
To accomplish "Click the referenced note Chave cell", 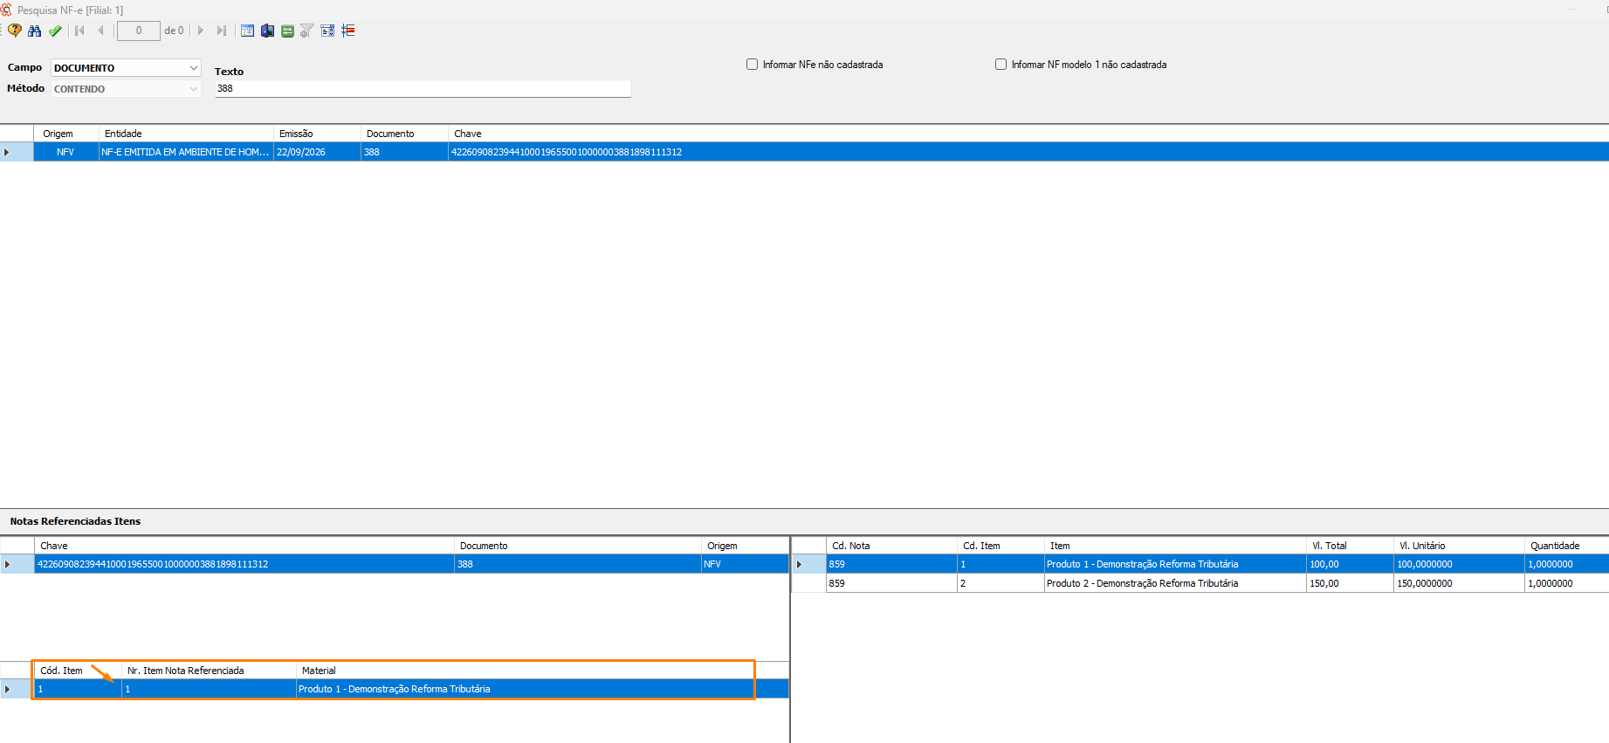I will 244,564.
